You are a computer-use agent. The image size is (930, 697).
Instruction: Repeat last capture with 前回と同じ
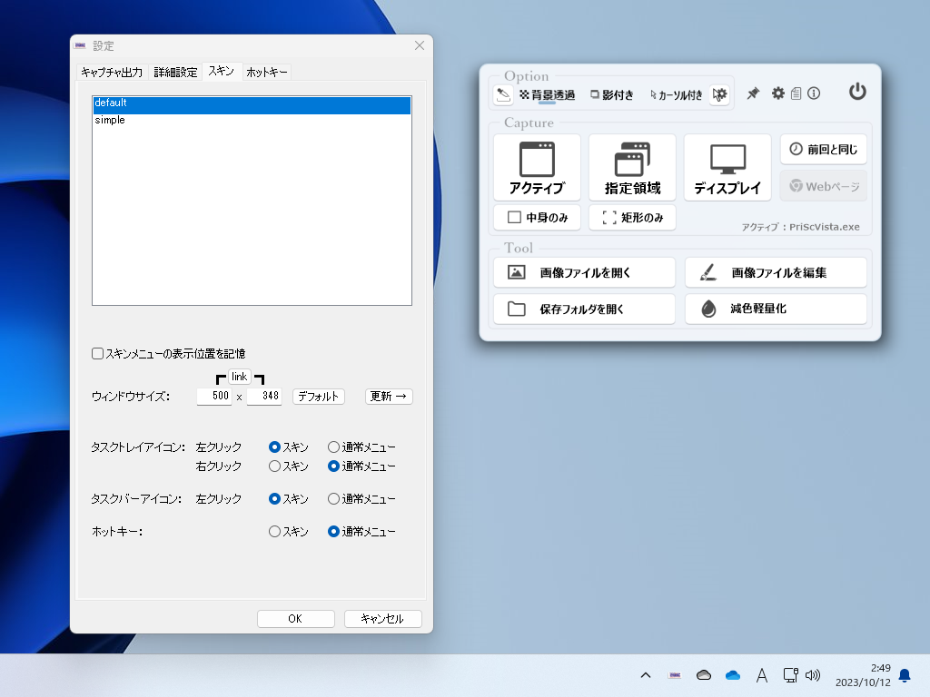click(823, 149)
